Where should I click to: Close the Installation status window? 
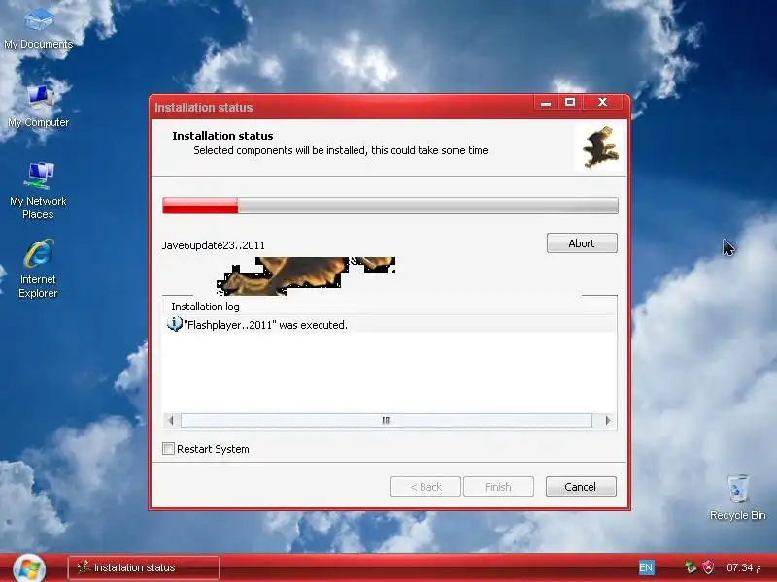[x=602, y=103]
